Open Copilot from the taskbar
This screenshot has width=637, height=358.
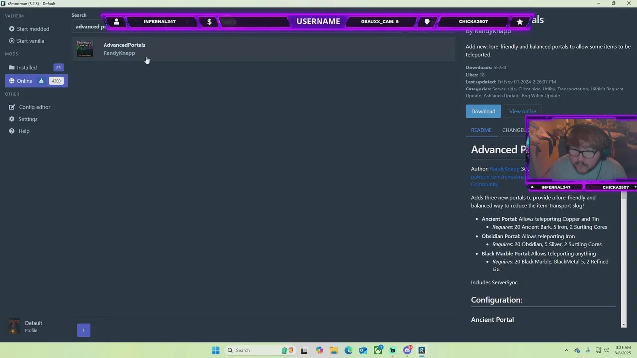point(319,350)
